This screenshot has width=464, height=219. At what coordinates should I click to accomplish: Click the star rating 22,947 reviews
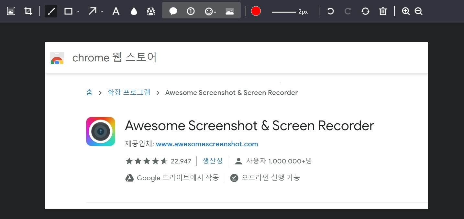click(x=158, y=161)
